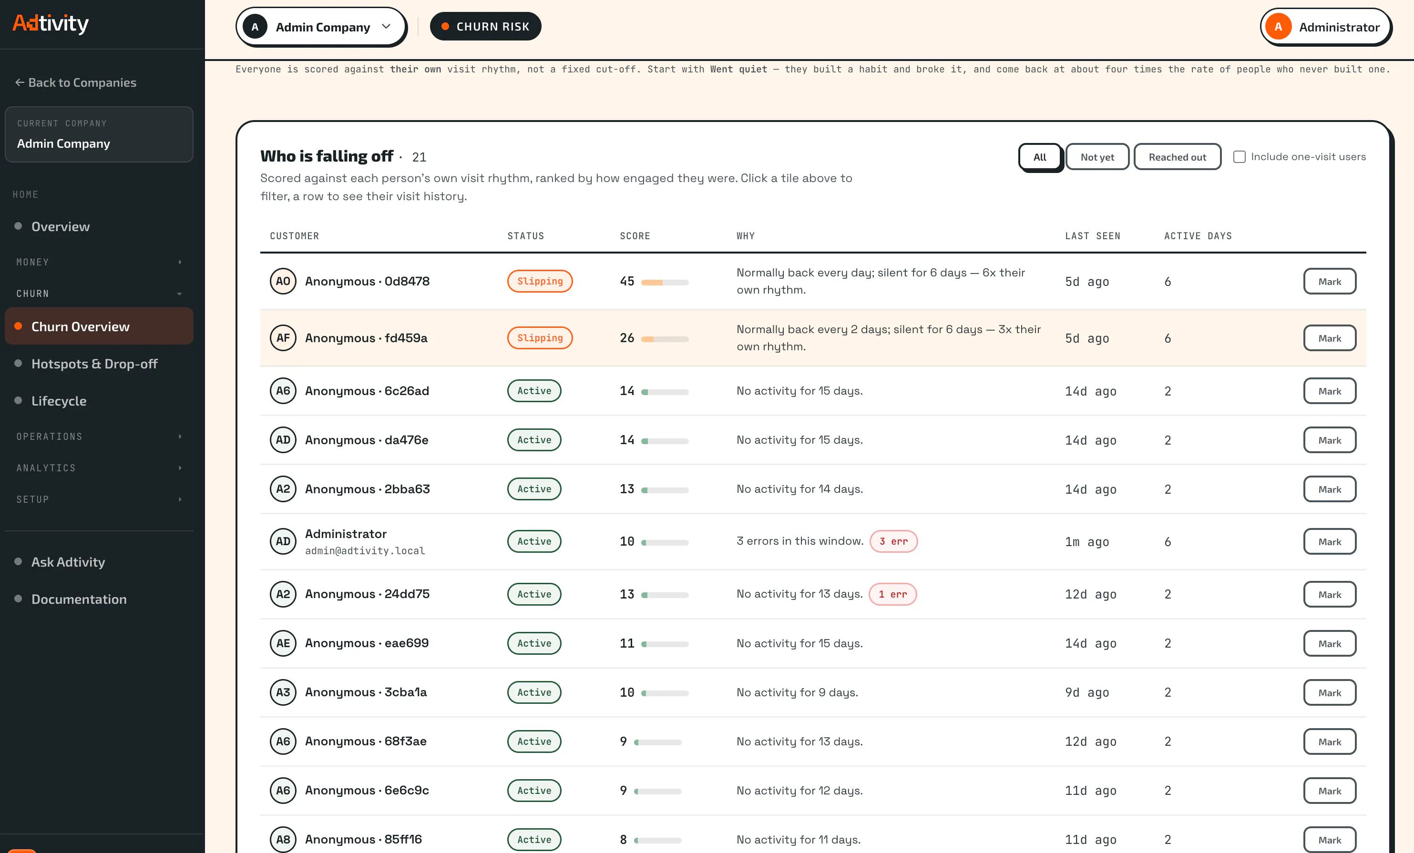Open Churn Overview in the sidebar
Viewport: 1414px width, 853px height.
point(99,326)
